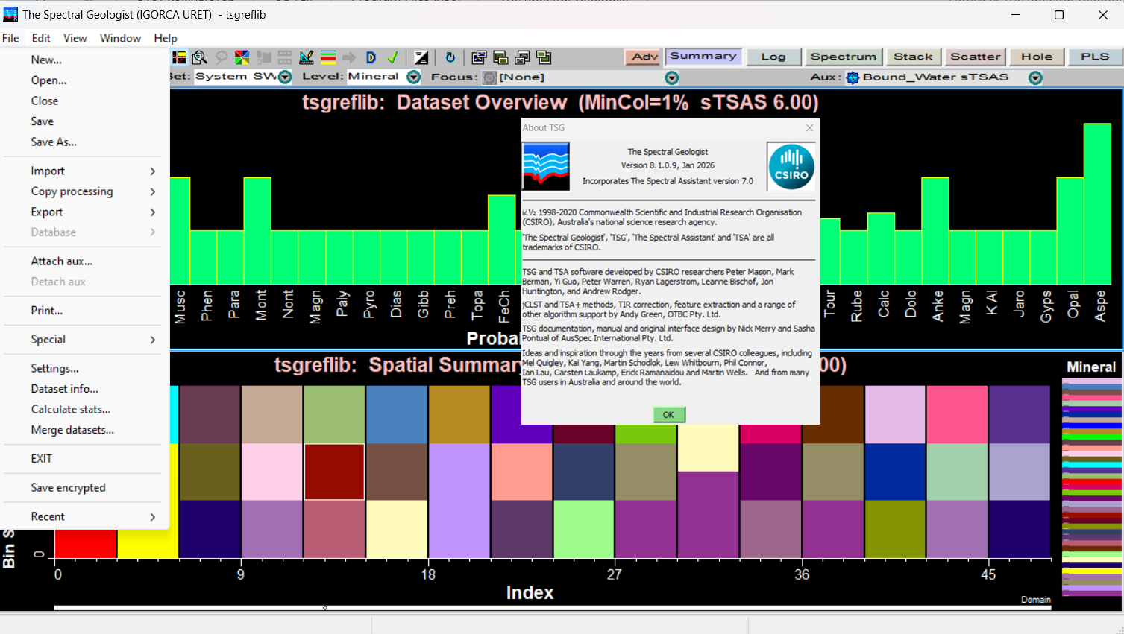
Task: Click the greyed right arrow toolbar icon
Action: 349,57
